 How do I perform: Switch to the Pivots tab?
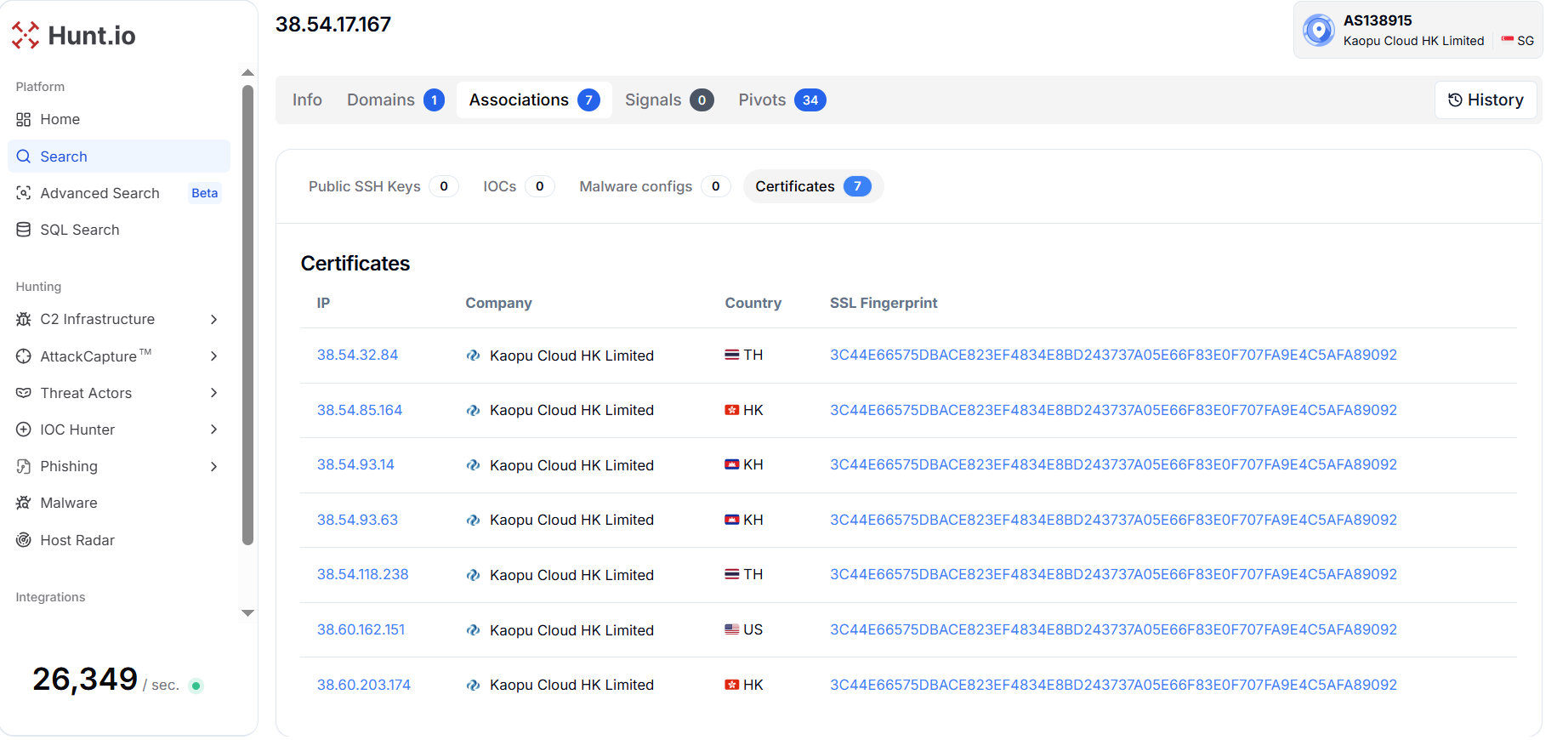coord(781,100)
